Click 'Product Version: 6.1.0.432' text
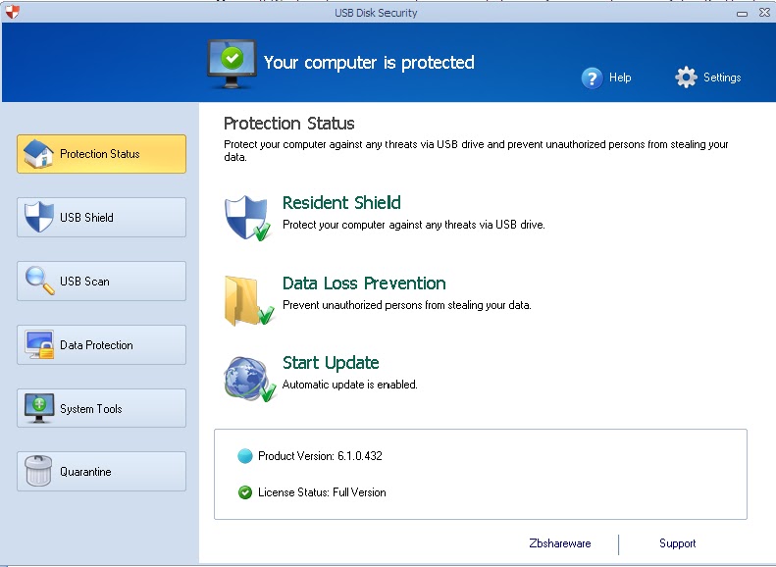Screen dimensions: 776x567 pyautogui.click(x=320, y=456)
